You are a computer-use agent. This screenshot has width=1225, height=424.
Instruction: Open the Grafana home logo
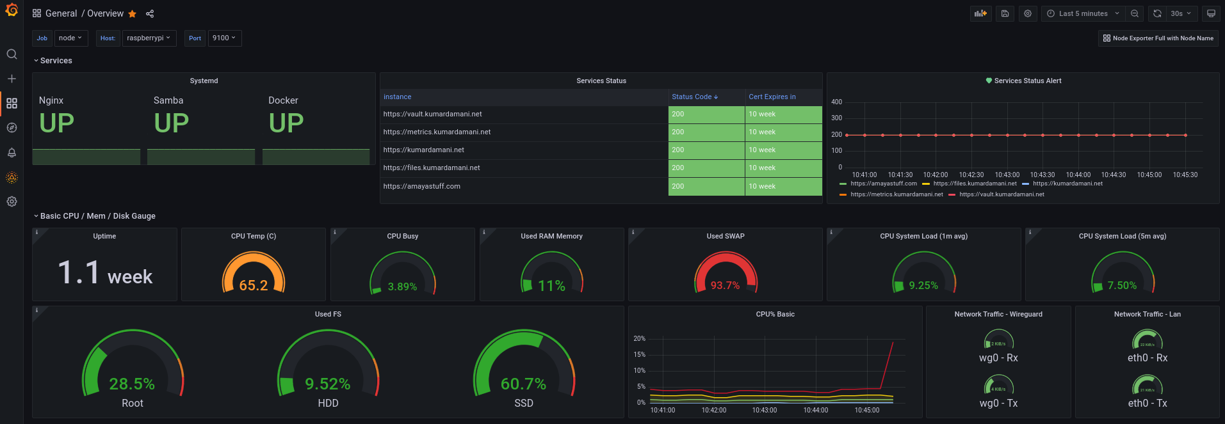click(x=12, y=10)
